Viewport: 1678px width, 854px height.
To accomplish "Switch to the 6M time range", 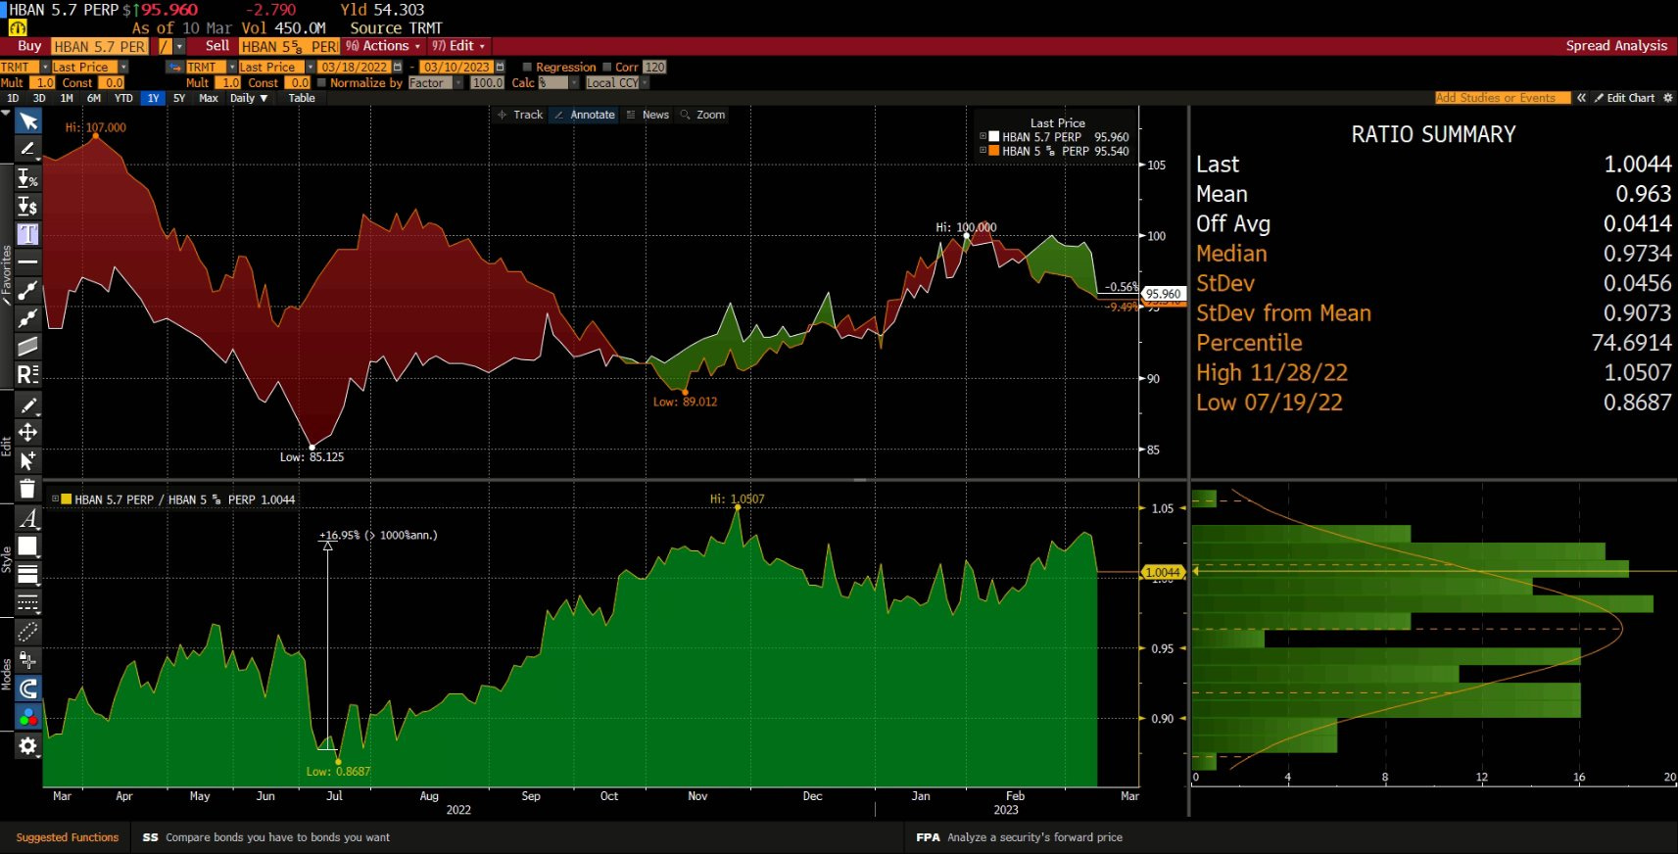I will (94, 98).
